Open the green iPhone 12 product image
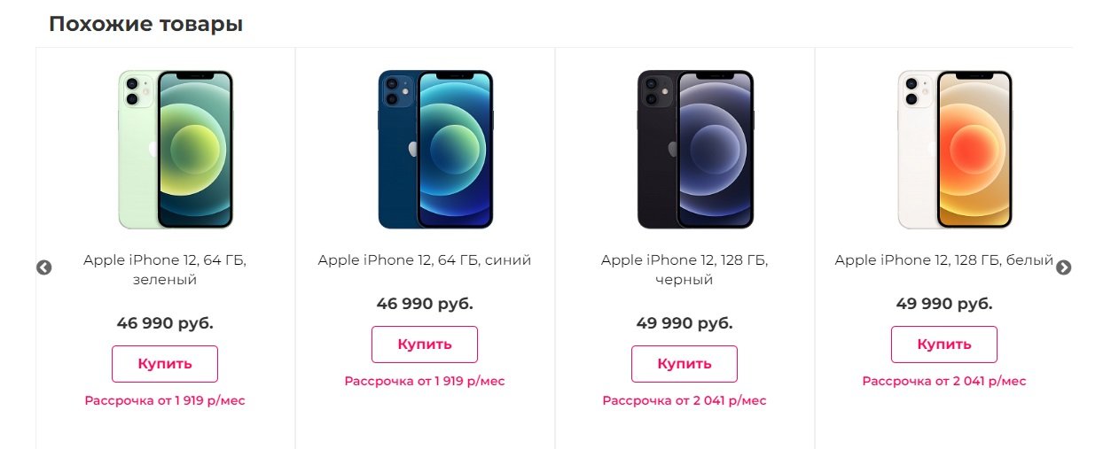The image size is (1111, 449). pos(176,150)
